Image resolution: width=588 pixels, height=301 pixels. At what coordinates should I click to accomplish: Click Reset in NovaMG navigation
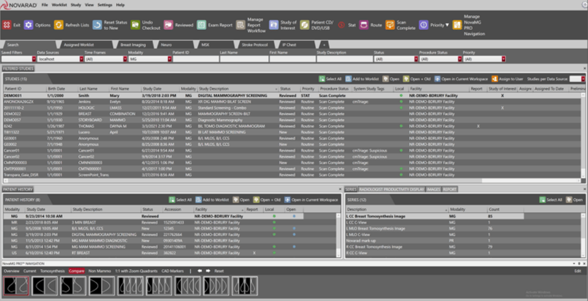219,271
